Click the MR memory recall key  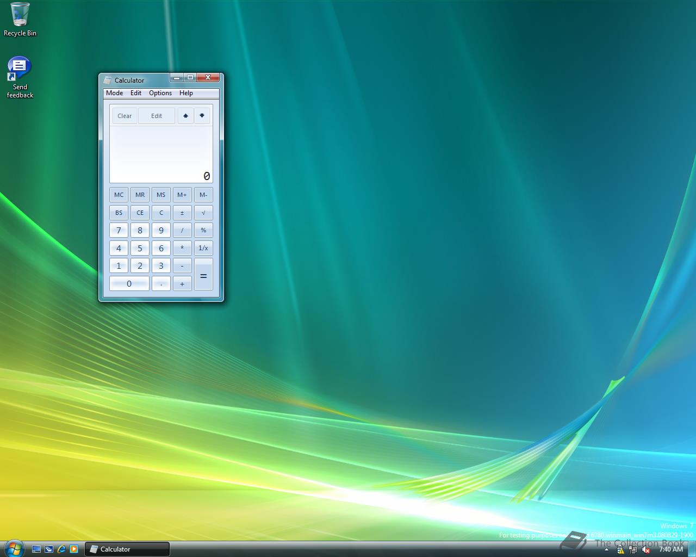point(140,195)
